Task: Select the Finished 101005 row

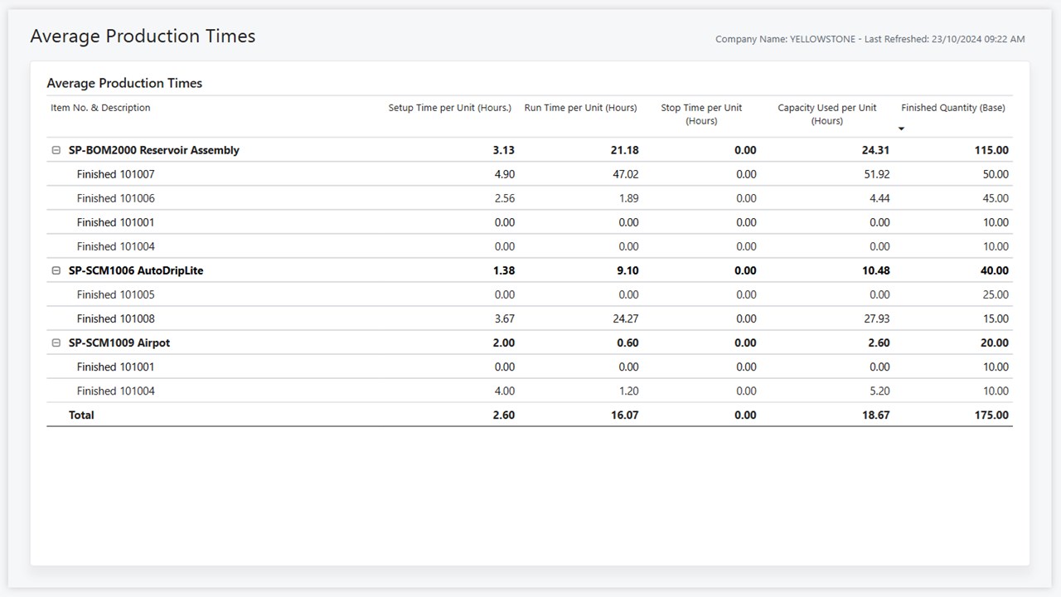Action: coord(530,294)
